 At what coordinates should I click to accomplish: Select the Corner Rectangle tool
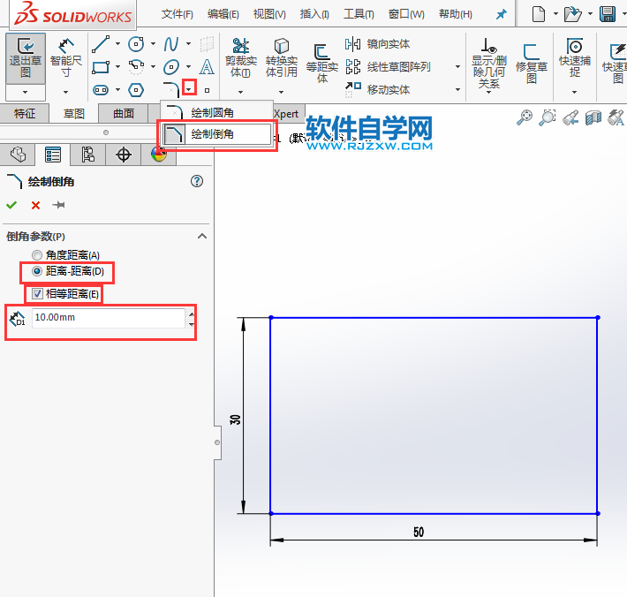coord(101,67)
